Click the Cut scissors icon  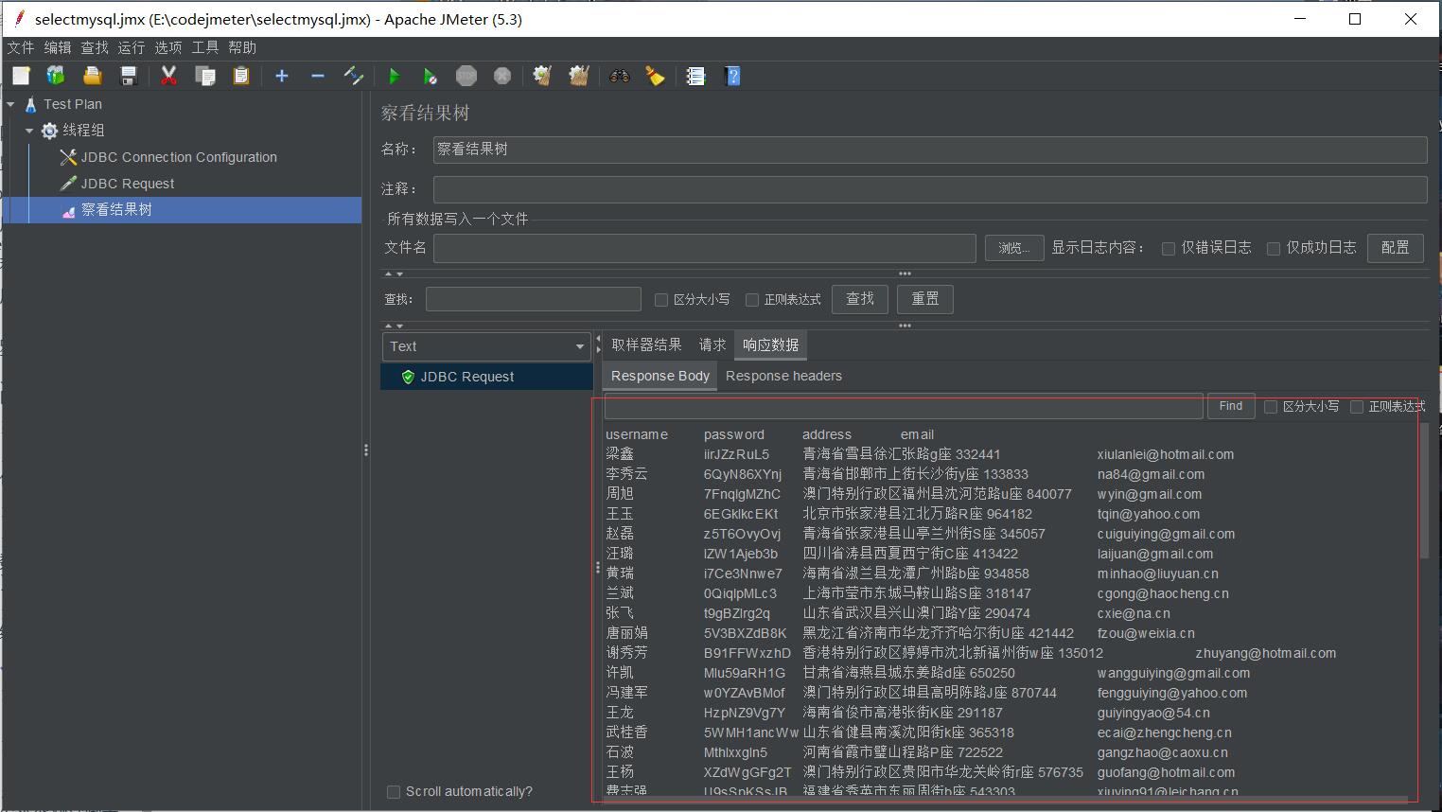click(x=168, y=76)
